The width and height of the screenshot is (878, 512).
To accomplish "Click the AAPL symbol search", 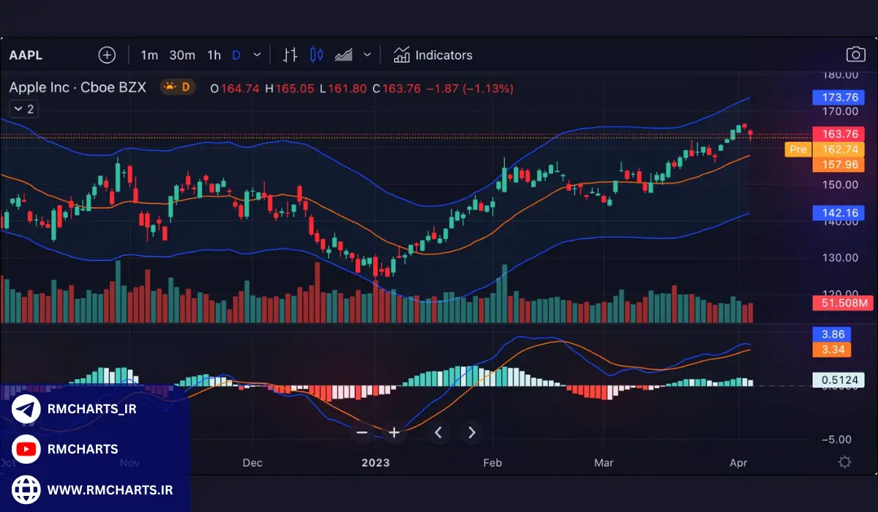I will tap(25, 55).
